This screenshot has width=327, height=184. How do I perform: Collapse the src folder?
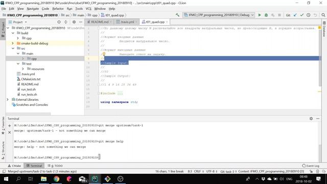pos(13,49)
